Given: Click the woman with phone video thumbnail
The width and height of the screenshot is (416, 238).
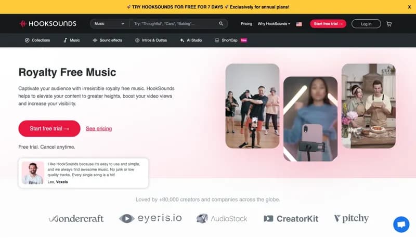Looking at the screenshot, I should [x=310, y=118].
